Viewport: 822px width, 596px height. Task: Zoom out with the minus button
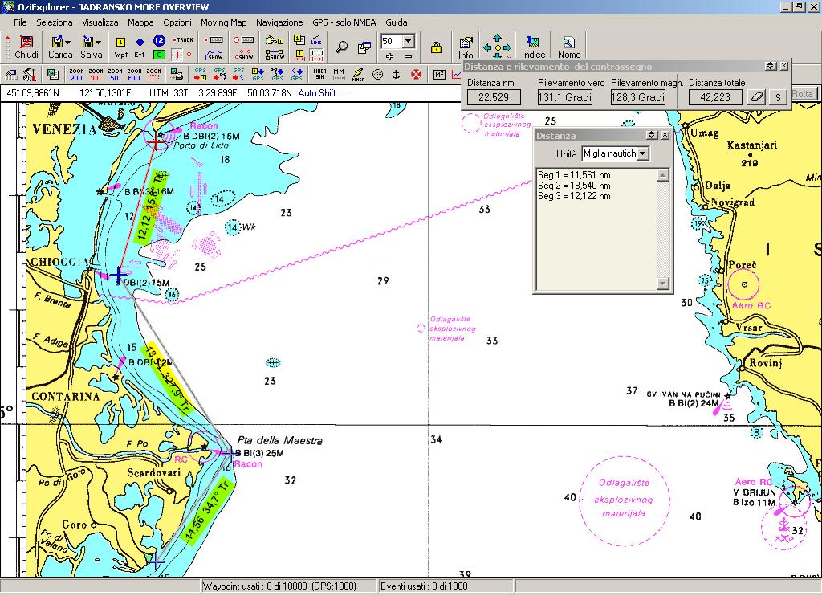coord(409,56)
